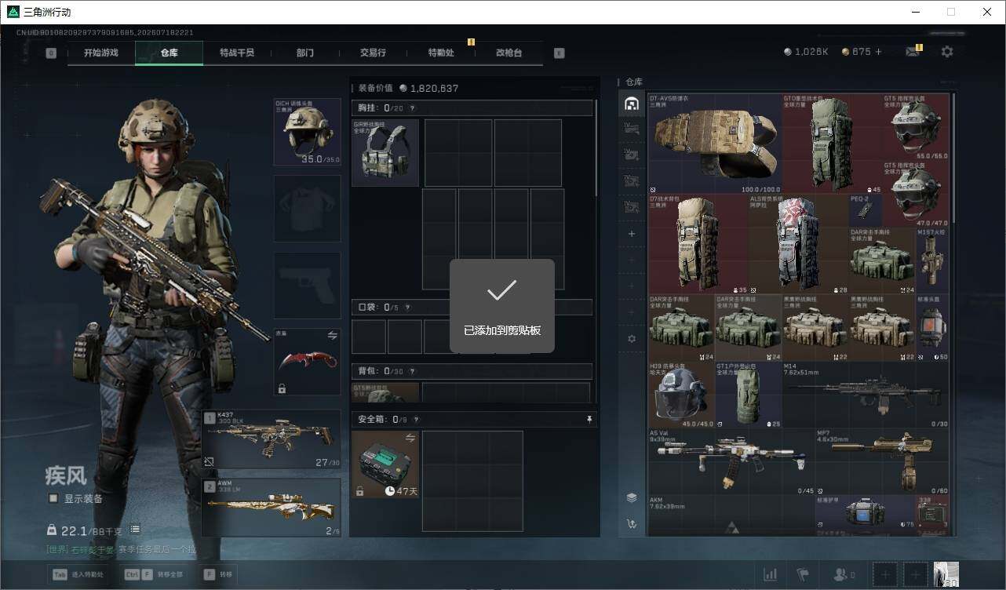The height and width of the screenshot is (590, 1006).
Task: Click the 1,026K currency balance
Action: point(807,52)
